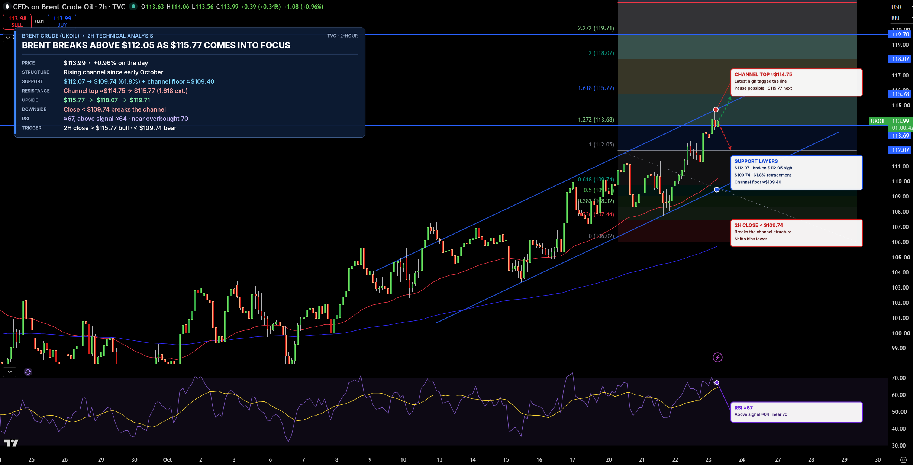Select the 113.69 blue price label

[900, 136]
